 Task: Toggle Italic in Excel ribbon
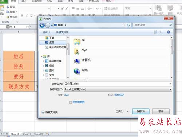tap(27, 15)
